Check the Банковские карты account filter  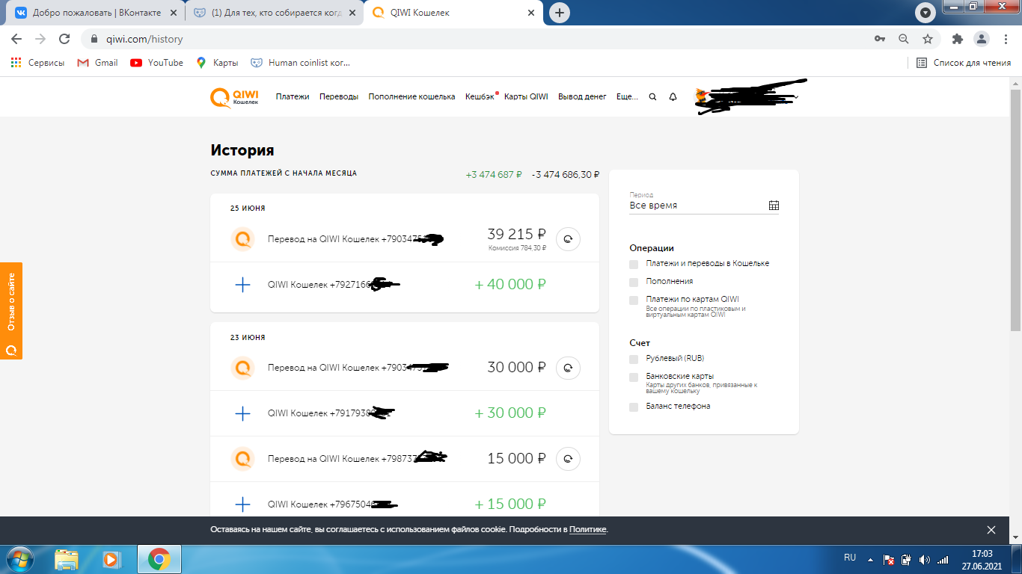pyautogui.click(x=634, y=377)
